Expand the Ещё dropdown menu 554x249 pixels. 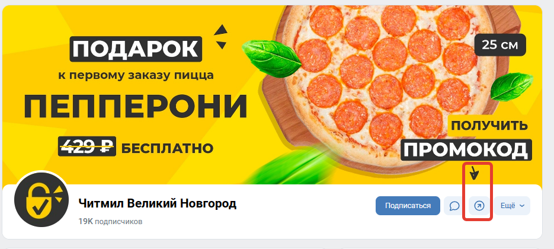point(512,206)
